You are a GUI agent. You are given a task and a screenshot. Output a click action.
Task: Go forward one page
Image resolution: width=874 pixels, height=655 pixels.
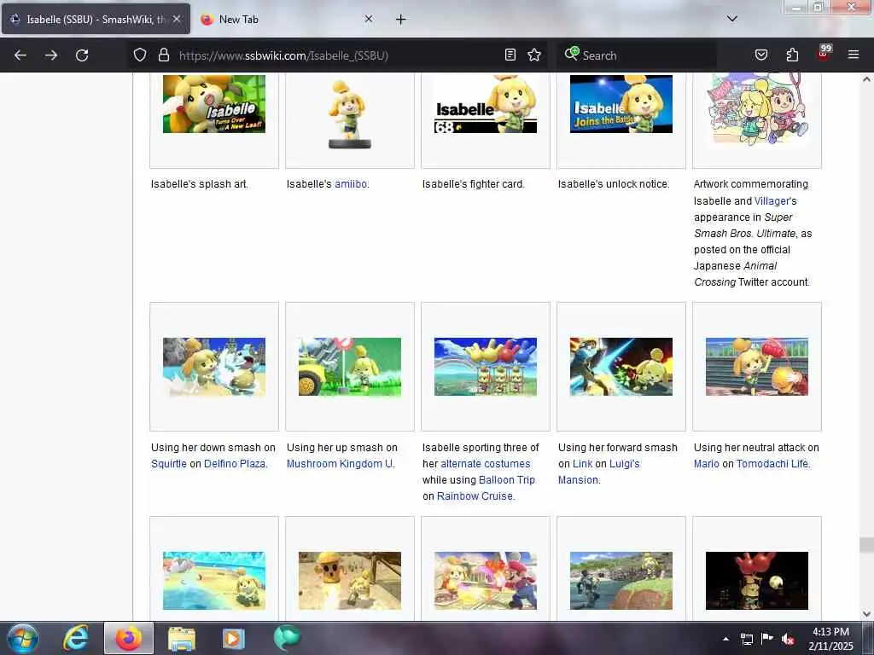click(51, 55)
